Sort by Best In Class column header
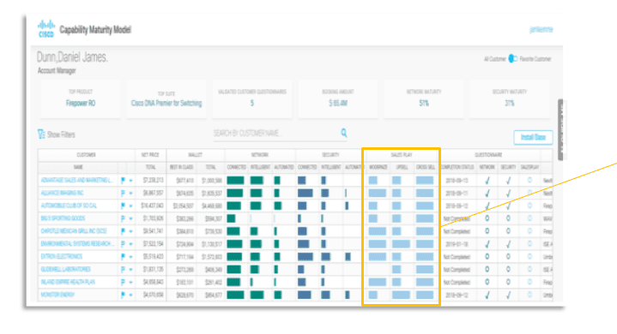The height and width of the screenshot is (334, 617). click(x=181, y=167)
